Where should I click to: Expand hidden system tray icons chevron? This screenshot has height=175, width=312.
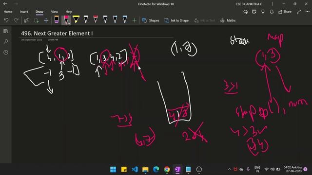(x=230, y=169)
